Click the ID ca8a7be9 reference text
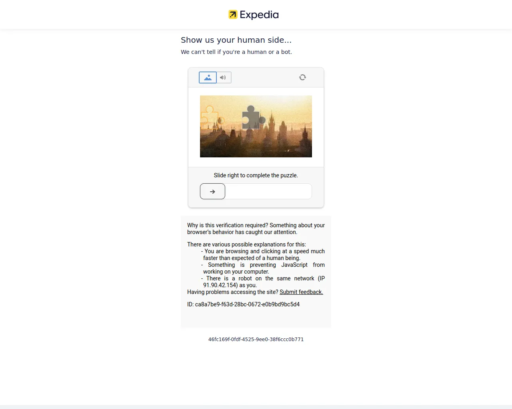 coord(243,304)
